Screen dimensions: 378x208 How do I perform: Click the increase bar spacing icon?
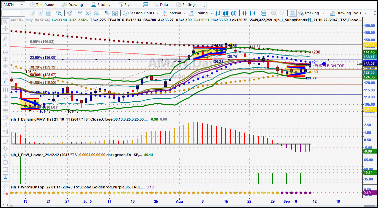pos(253,13)
